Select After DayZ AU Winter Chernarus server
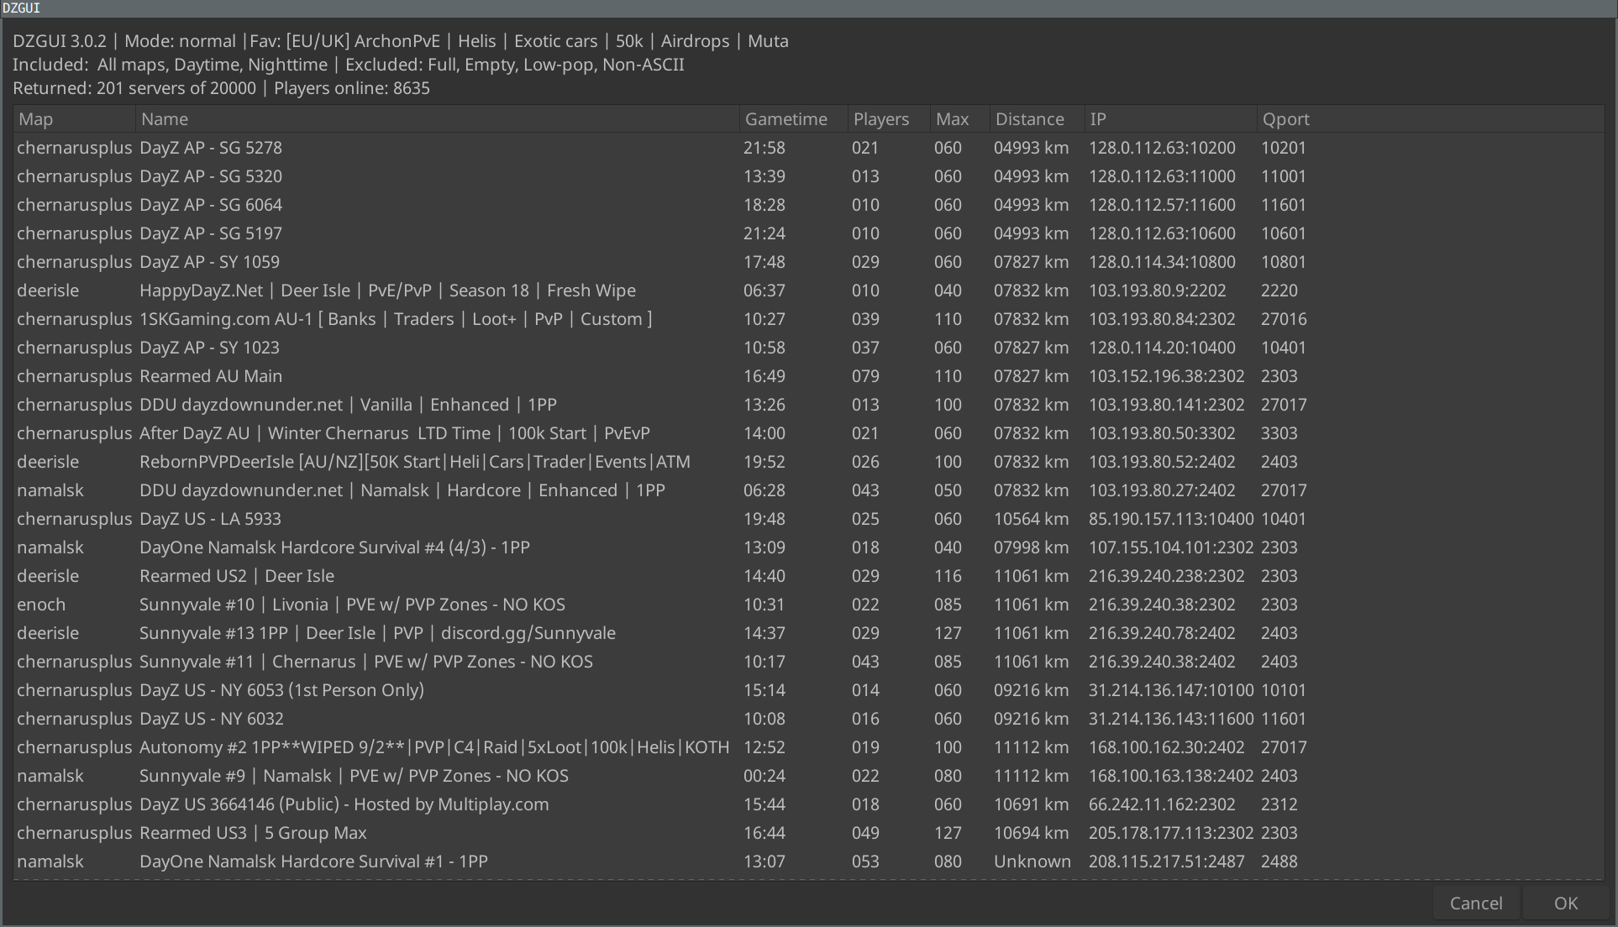The image size is (1618, 927). click(808, 433)
